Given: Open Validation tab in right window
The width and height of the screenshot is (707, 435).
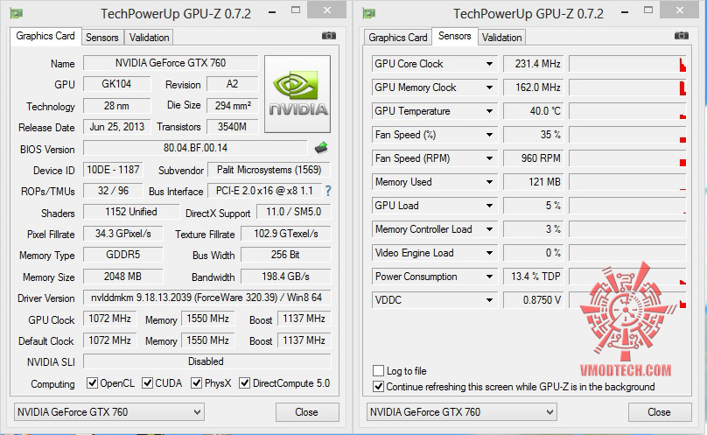Looking at the screenshot, I should [501, 38].
